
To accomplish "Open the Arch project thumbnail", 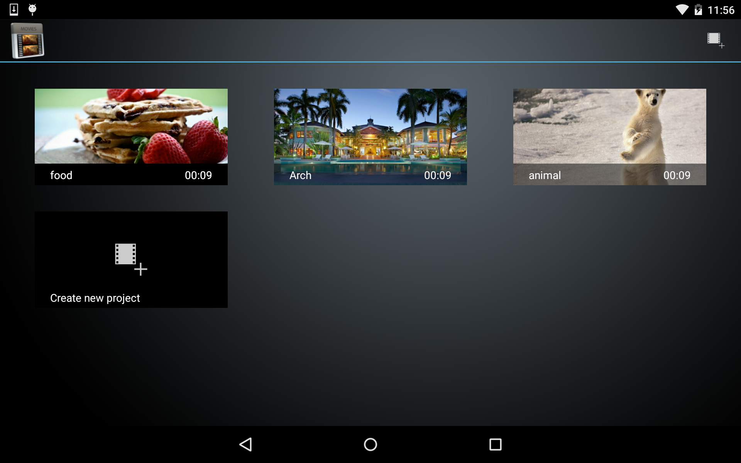I will 370,126.
